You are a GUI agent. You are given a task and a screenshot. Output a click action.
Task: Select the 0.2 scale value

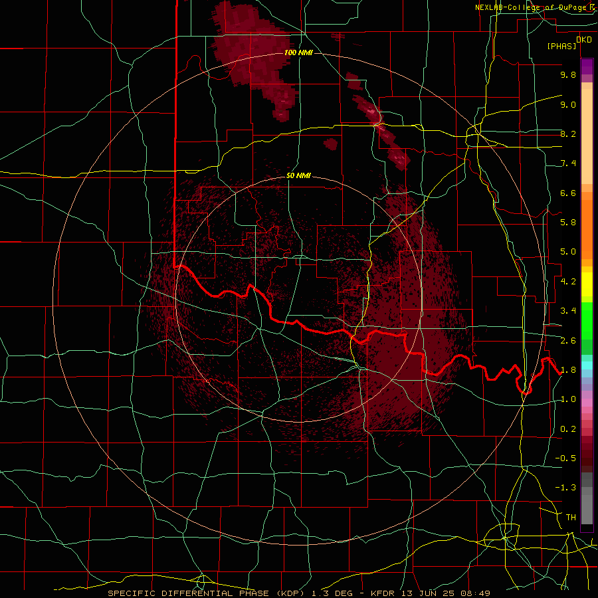point(568,429)
